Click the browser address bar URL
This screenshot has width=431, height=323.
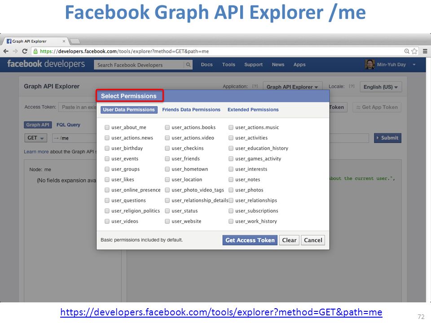124,51
